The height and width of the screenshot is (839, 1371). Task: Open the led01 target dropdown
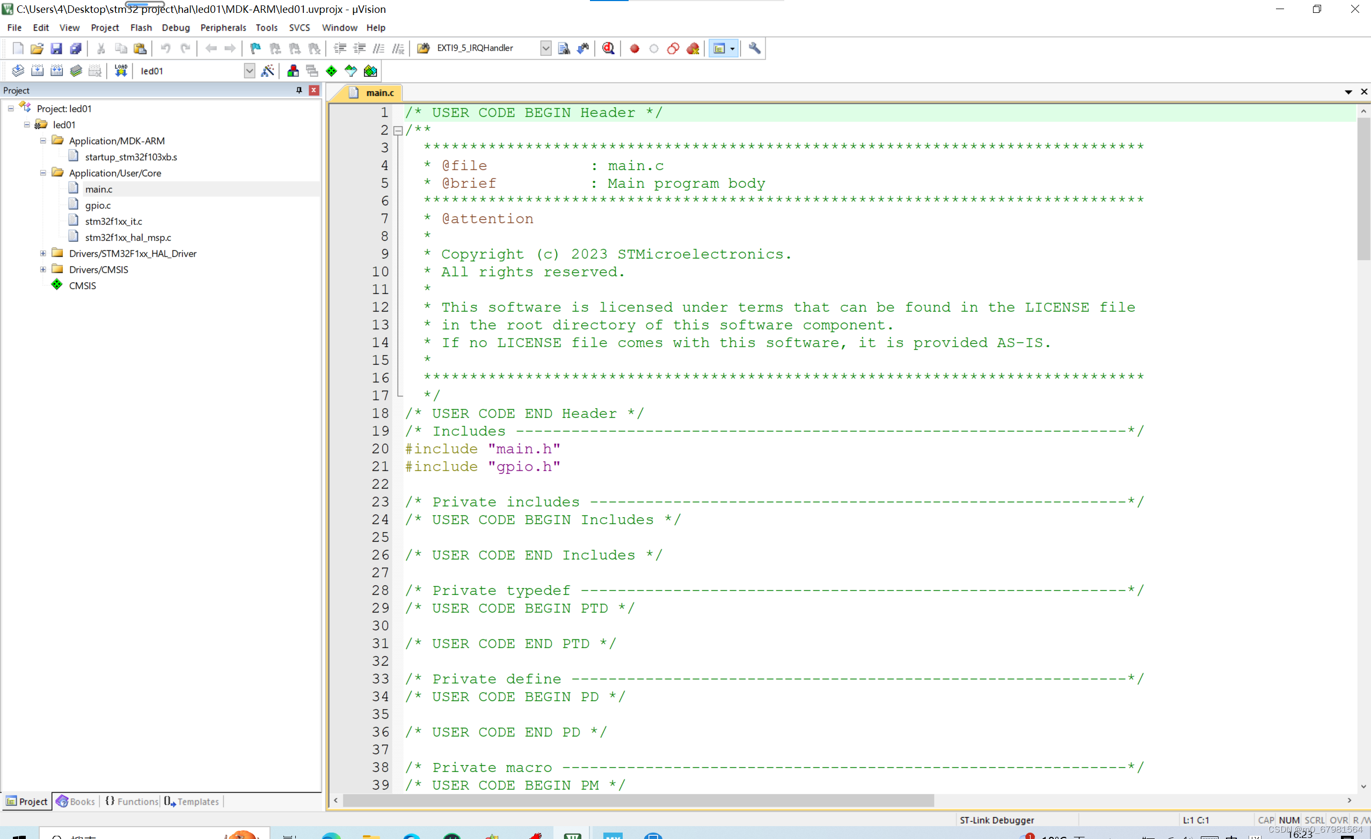click(x=249, y=71)
